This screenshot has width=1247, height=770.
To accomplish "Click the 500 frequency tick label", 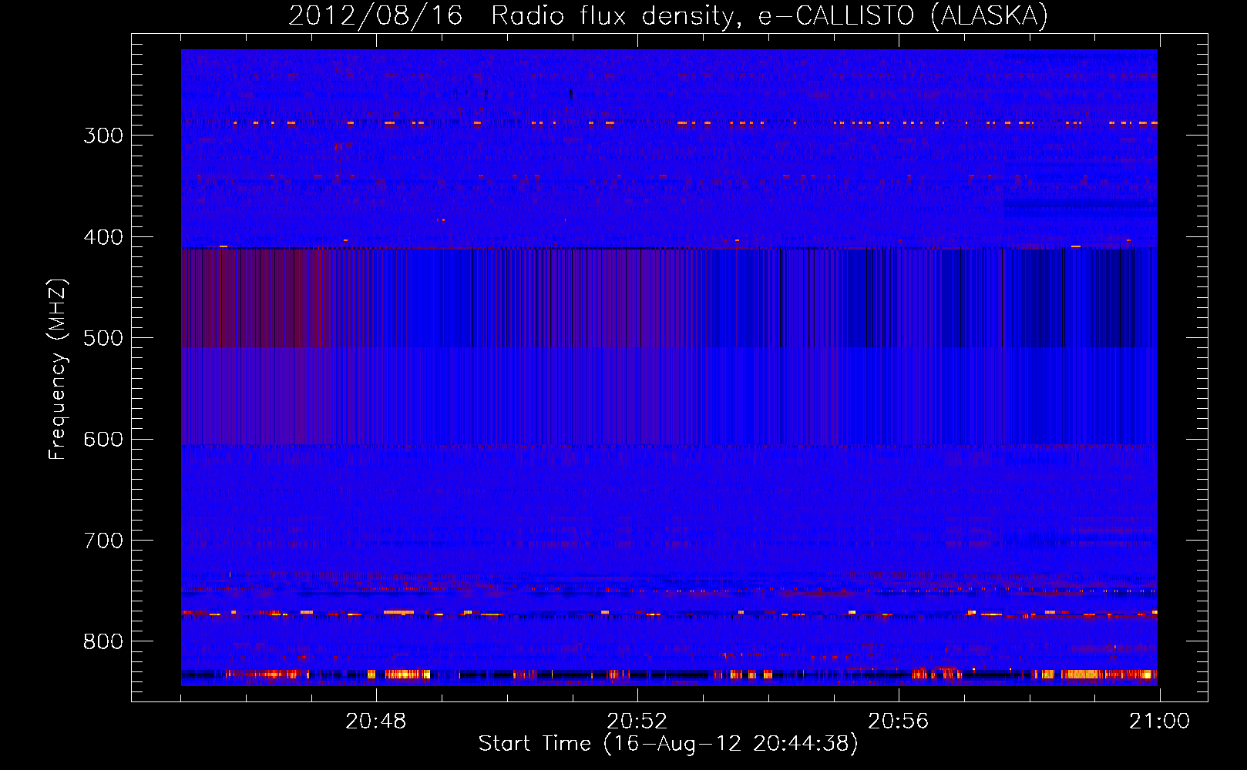I will pyautogui.click(x=103, y=338).
